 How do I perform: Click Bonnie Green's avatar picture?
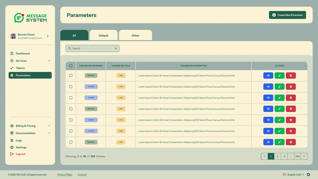point(13,36)
